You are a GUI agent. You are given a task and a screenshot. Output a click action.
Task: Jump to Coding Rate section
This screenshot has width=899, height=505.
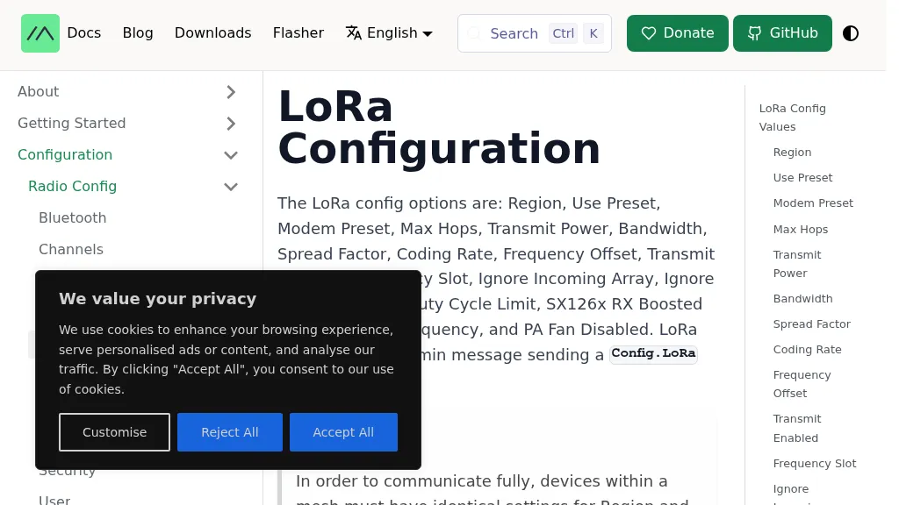[x=808, y=349]
